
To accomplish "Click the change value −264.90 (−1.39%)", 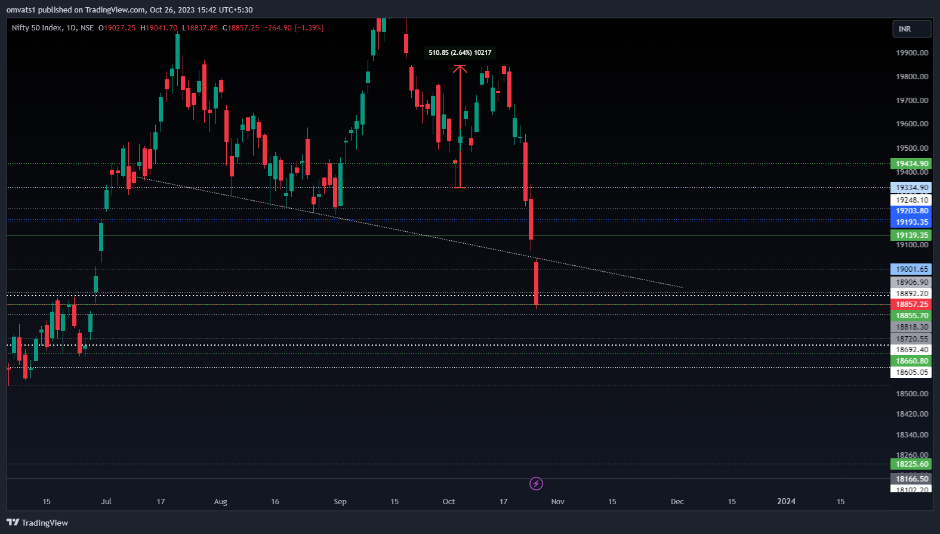I will tap(294, 28).
